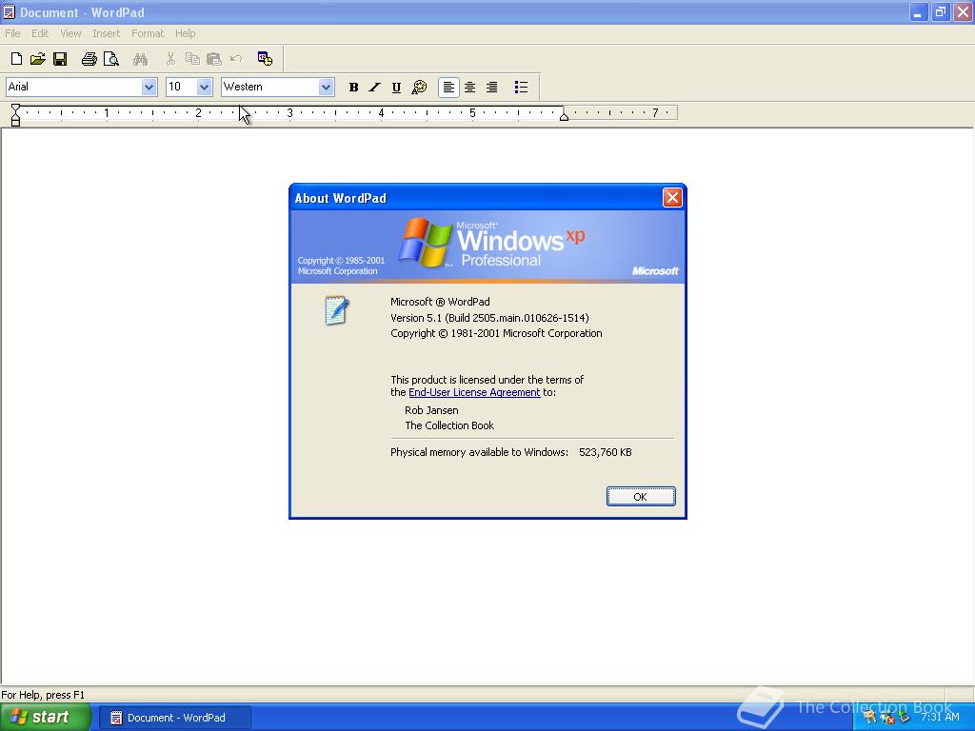975x731 pixels.
Task: Open the Help menu
Action: click(185, 33)
